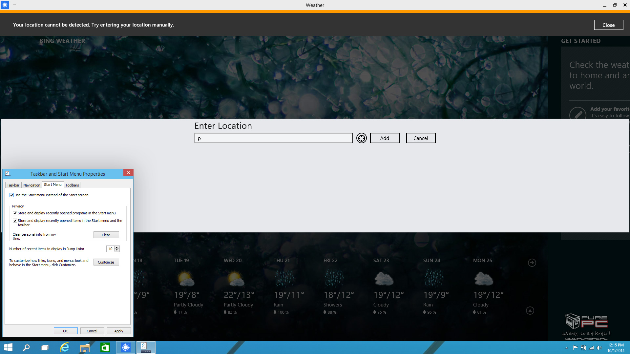Show hidden tray icons arrow
Image resolution: width=630 pixels, height=354 pixels.
tap(567, 348)
